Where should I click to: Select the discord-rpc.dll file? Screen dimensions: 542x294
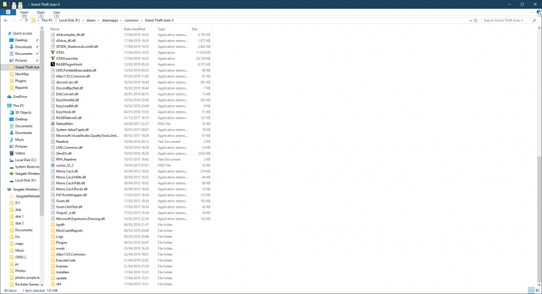click(x=67, y=82)
